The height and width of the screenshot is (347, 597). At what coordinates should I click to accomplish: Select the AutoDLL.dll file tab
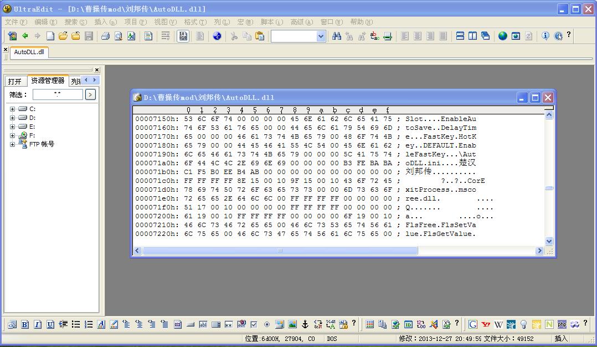(29, 52)
